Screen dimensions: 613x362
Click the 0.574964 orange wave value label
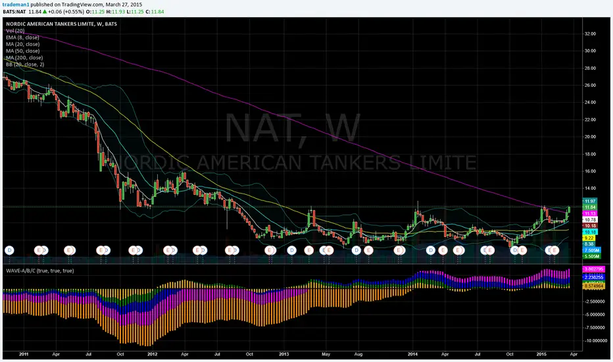click(594, 286)
